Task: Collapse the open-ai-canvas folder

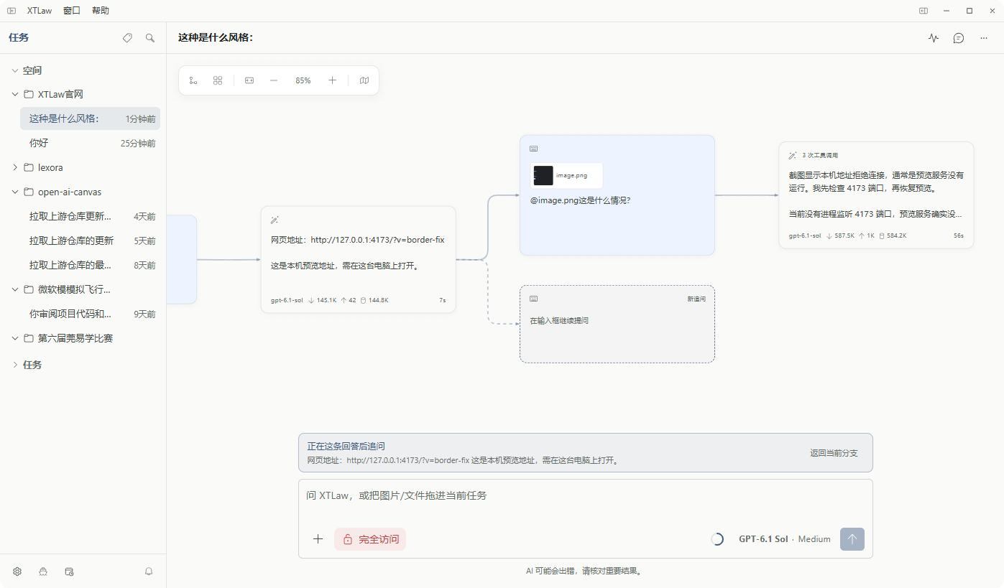Action: (x=15, y=192)
